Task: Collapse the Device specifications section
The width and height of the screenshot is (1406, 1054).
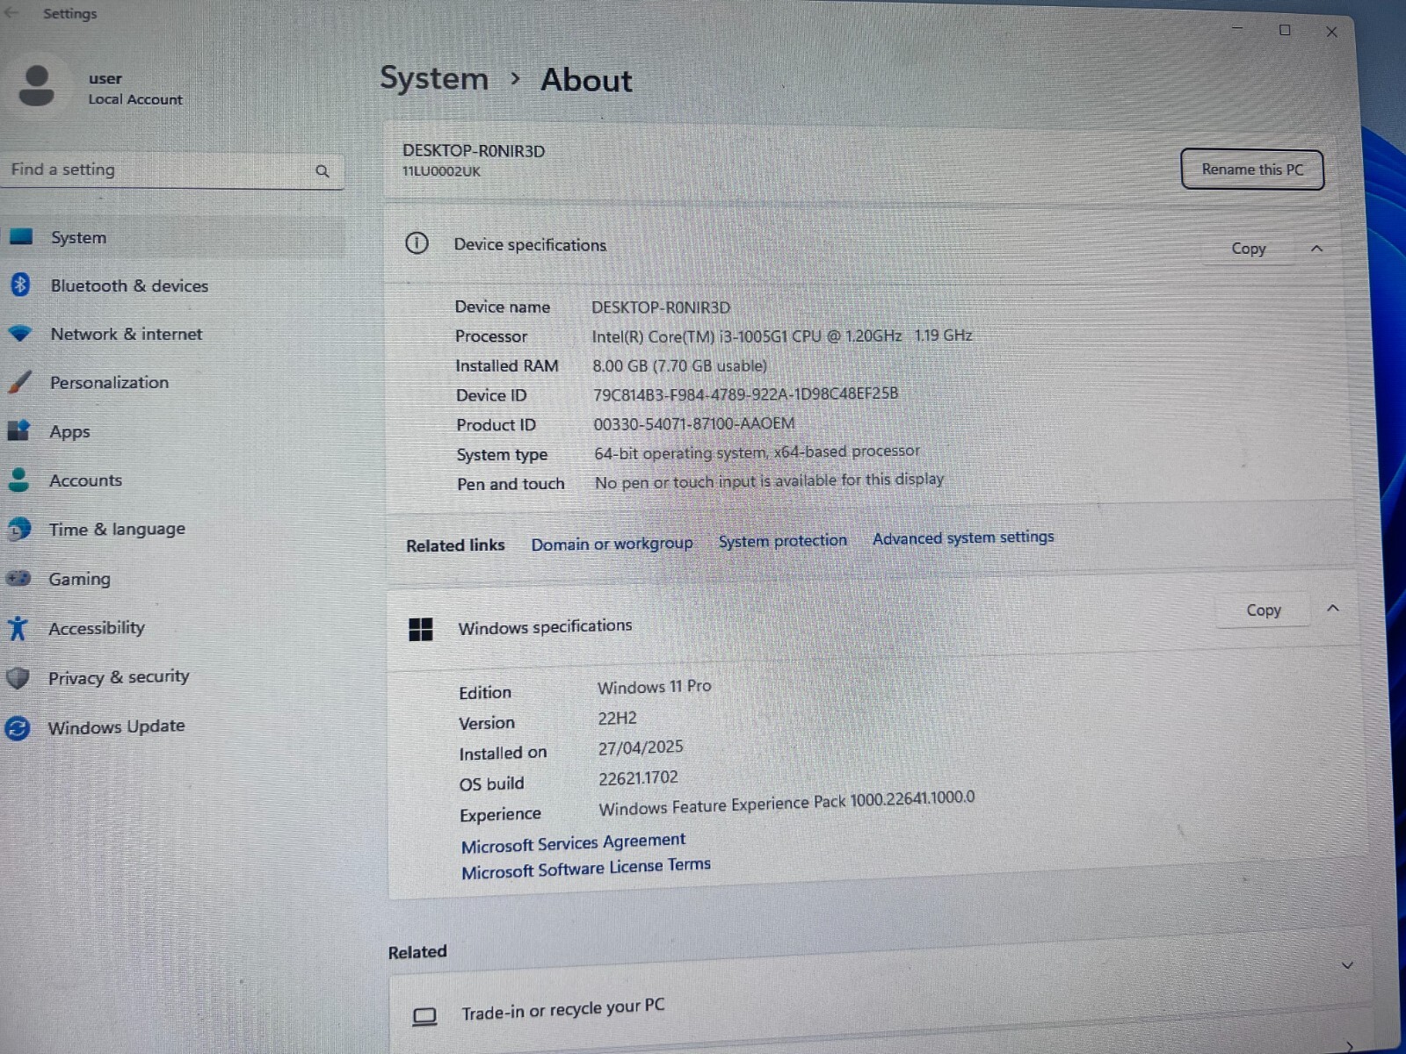Action: pos(1316,249)
